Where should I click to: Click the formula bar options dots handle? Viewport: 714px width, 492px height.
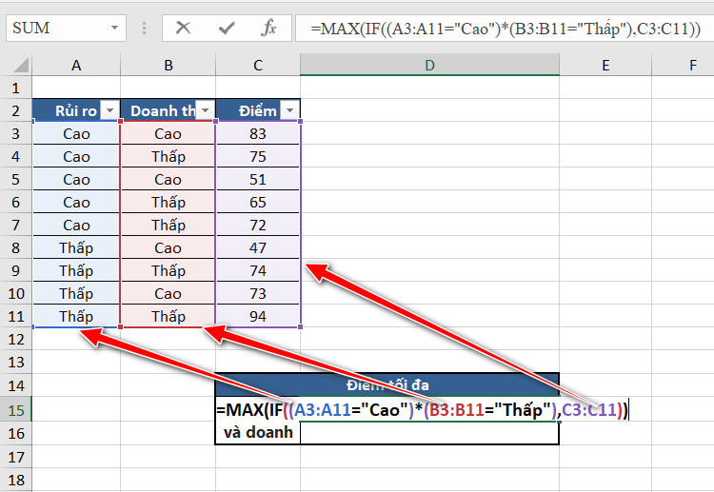tap(144, 29)
